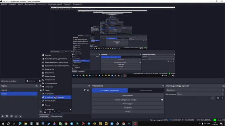The width and height of the screenshot is (225, 126).
Task: Open the Сервис menu
Action: (67, 4)
